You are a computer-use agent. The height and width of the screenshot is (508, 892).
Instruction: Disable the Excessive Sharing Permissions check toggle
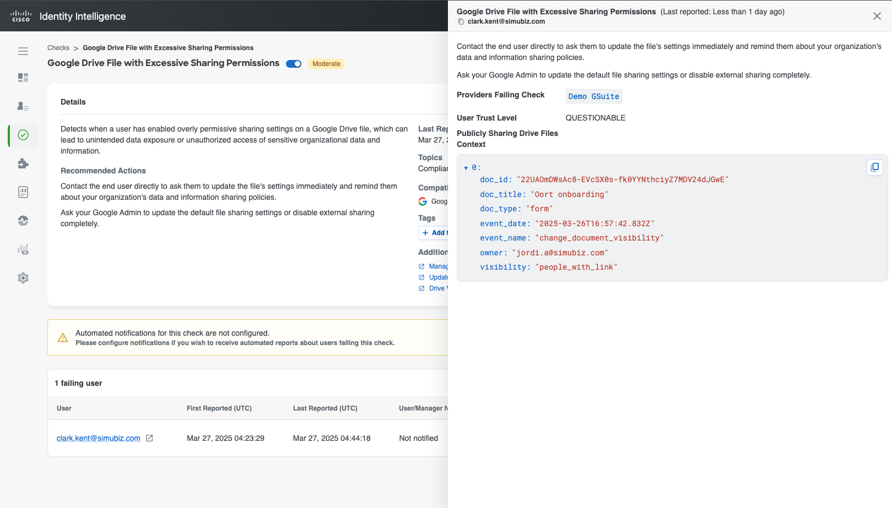point(294,64)
